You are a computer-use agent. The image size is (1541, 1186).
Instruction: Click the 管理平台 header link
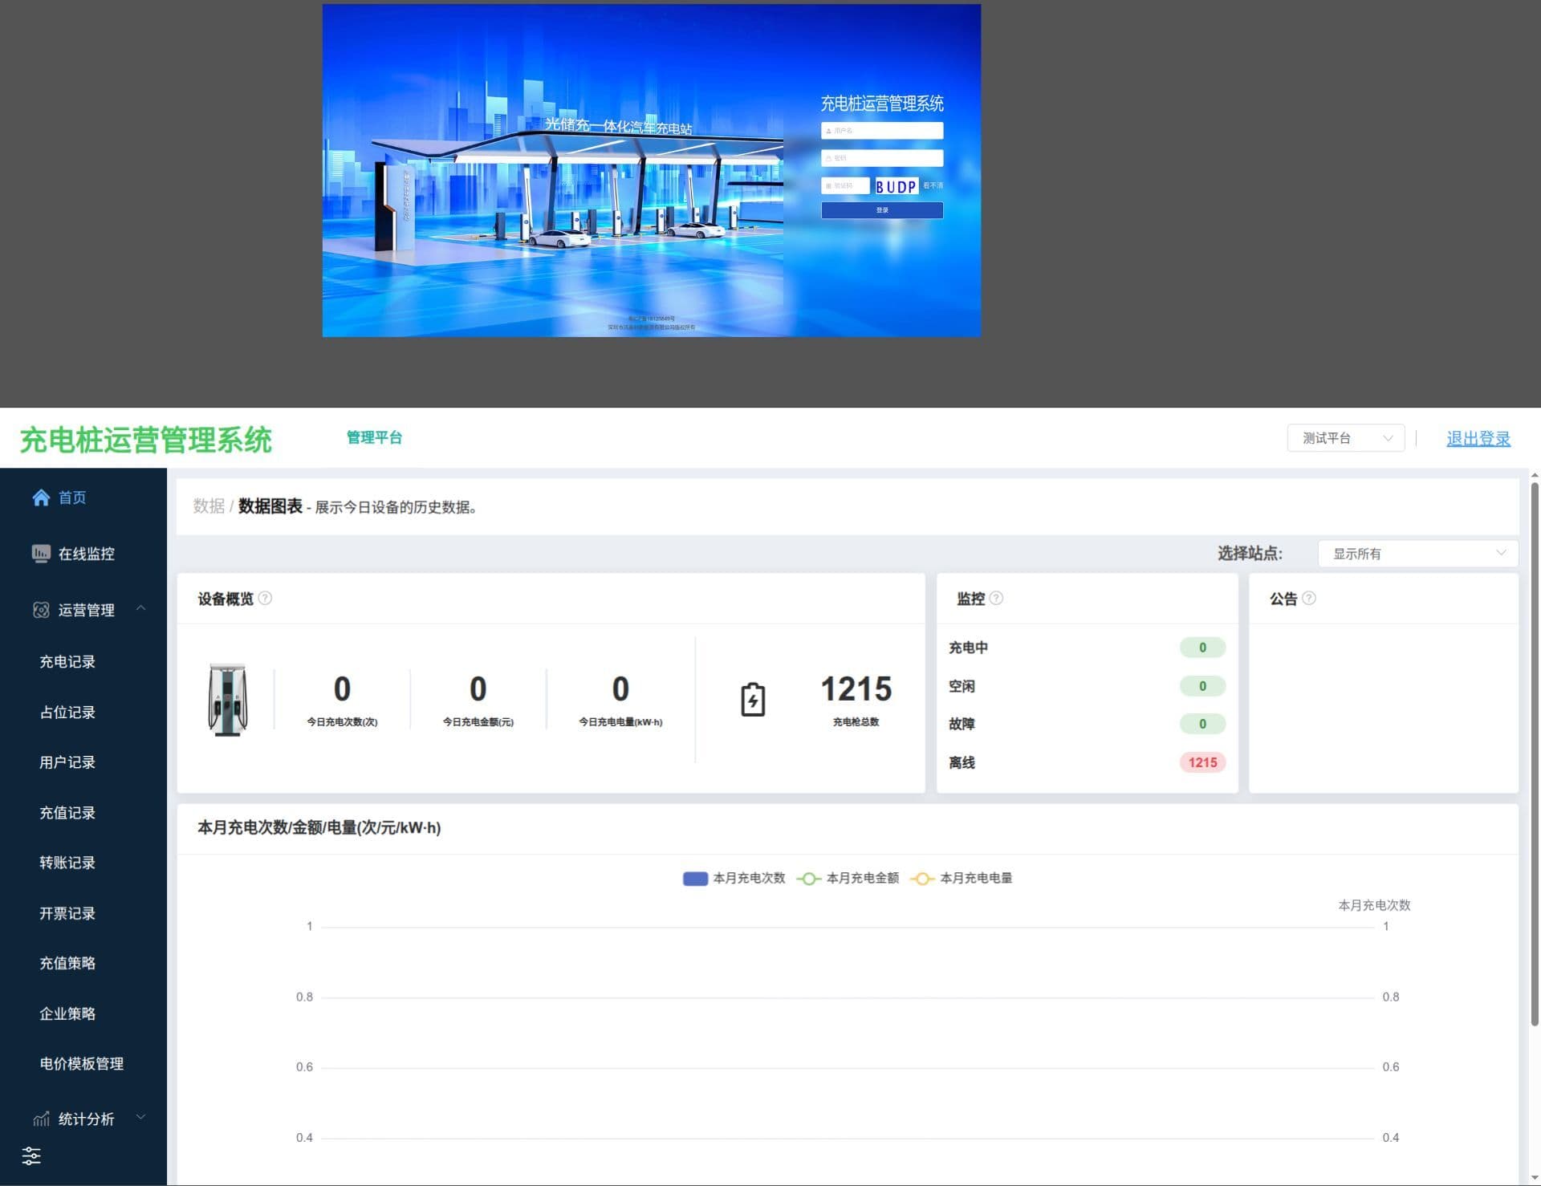point(374,437)
